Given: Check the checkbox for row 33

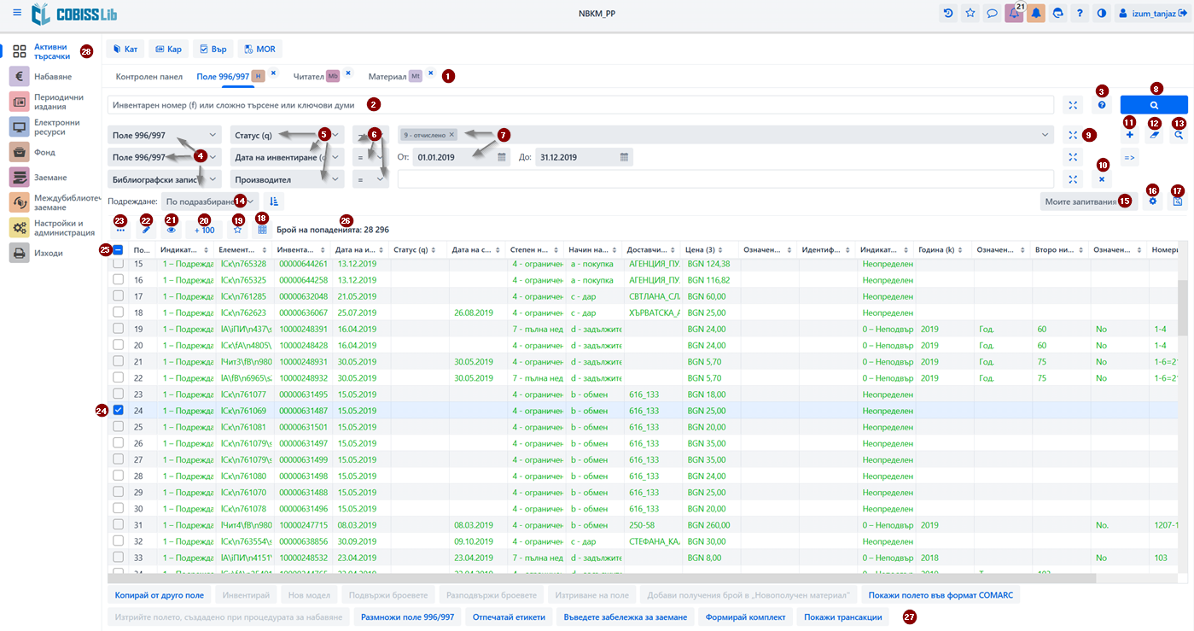Looking at the screenshot, I should [x=118, y=557].
